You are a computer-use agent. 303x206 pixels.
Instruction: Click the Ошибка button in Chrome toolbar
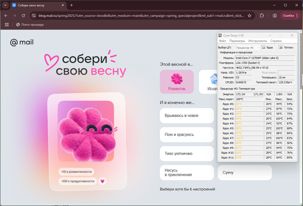[x=288, y=15]
